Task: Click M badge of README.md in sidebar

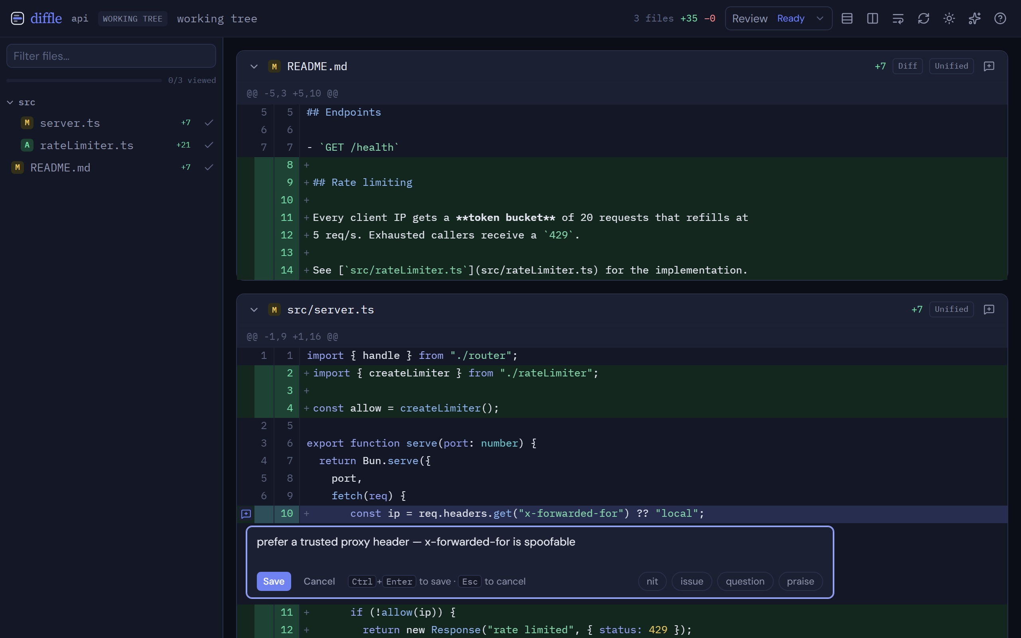Action: click(17, 167)
